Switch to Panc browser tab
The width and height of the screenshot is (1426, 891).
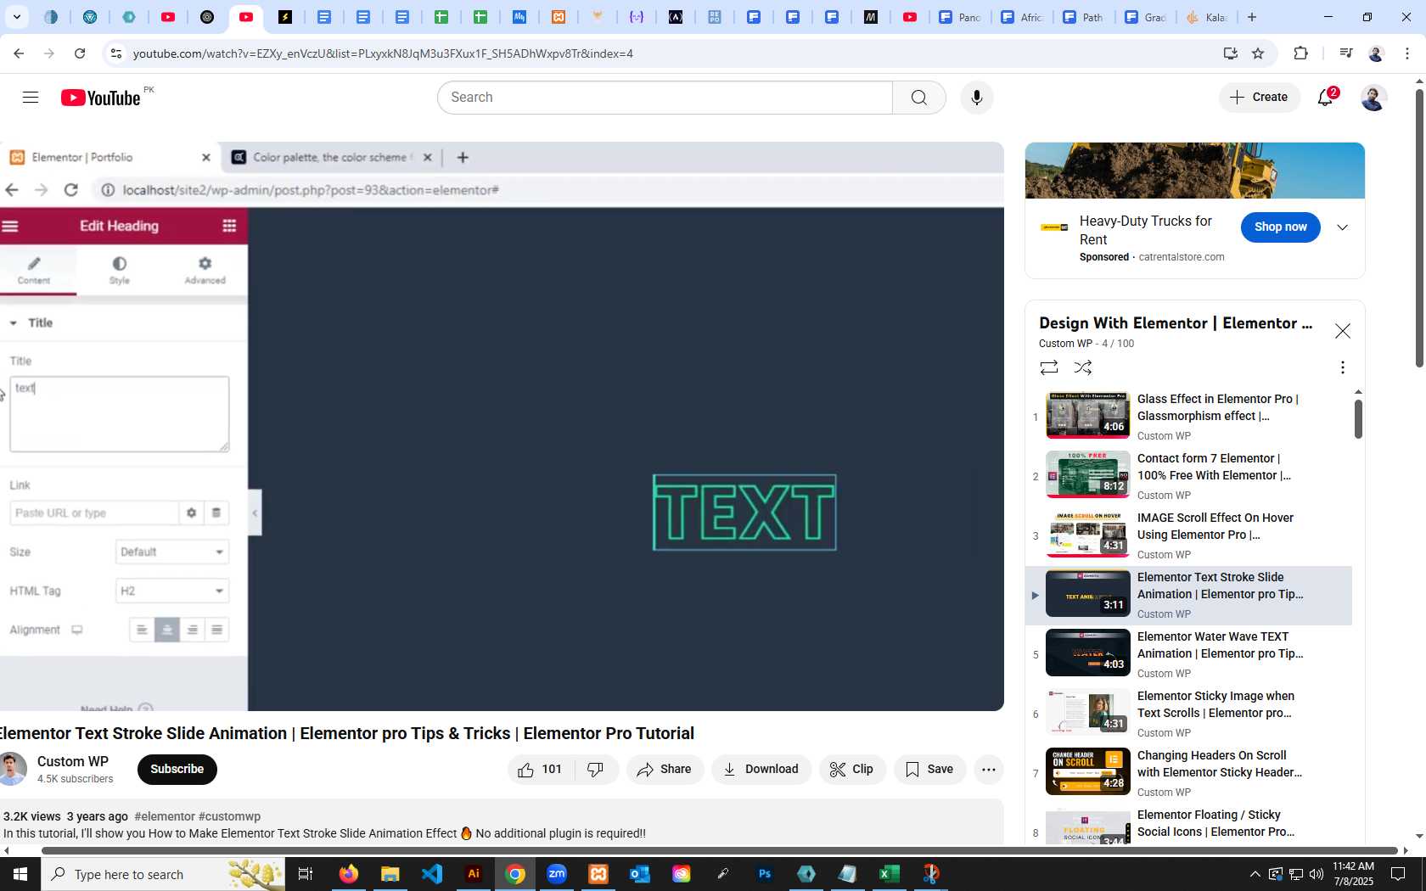tap(960, 17)
